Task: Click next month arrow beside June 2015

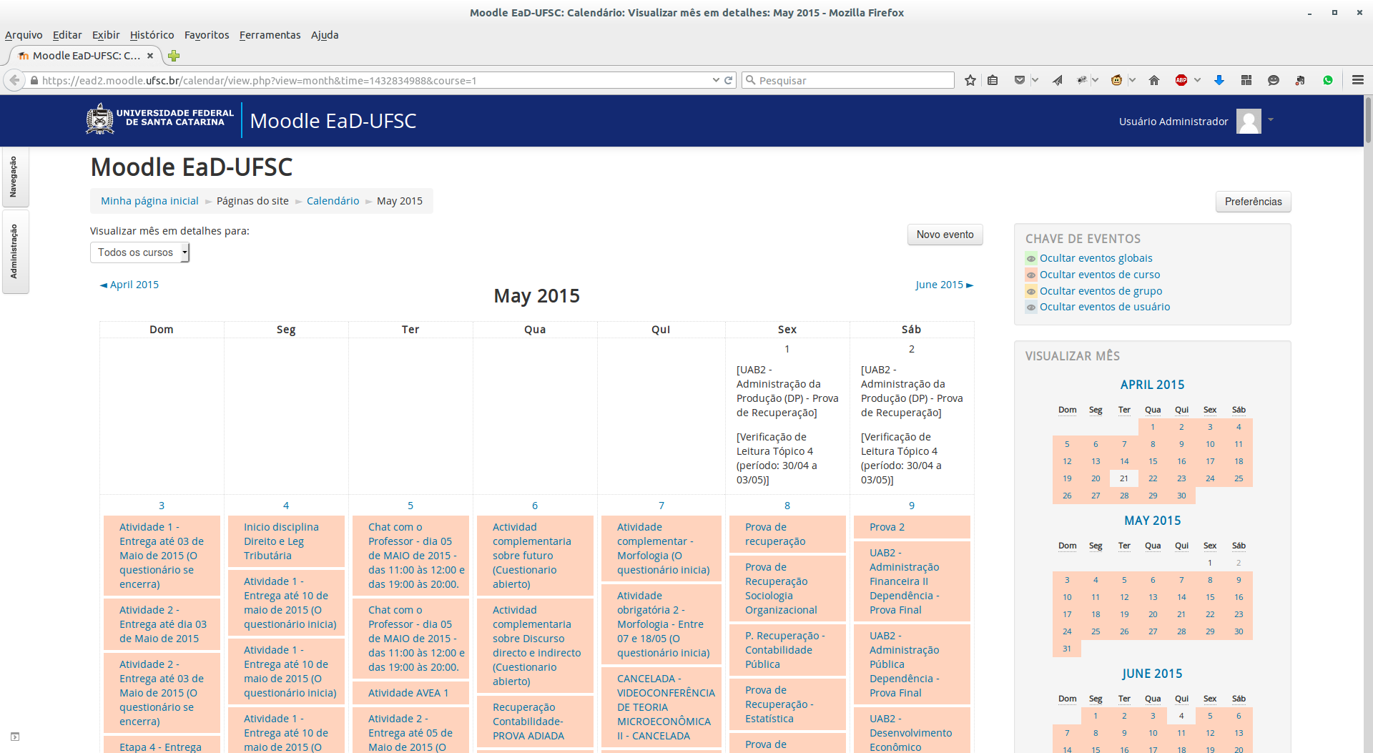Action: (970, 285)
